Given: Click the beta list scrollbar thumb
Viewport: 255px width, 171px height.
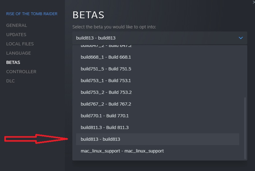Looking at the screenshot, I should 245,128.
